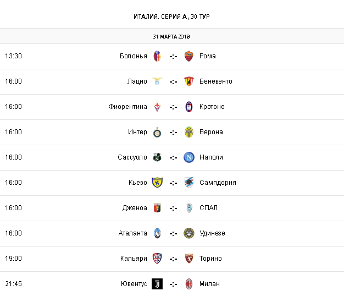The image size is (344, 296).
Task: Click the Milan club crest icon
Action: pyautogui.click(x=189, y=284)
